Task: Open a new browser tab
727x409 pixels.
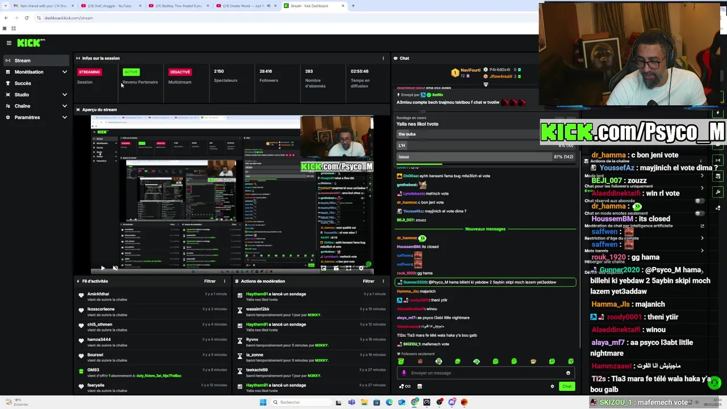Action: click(353, 6)
